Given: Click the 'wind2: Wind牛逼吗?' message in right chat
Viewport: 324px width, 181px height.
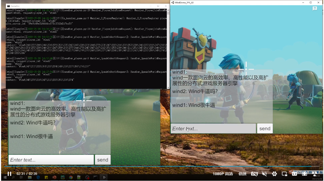Looking at the screenshot, I should [195, 91].
